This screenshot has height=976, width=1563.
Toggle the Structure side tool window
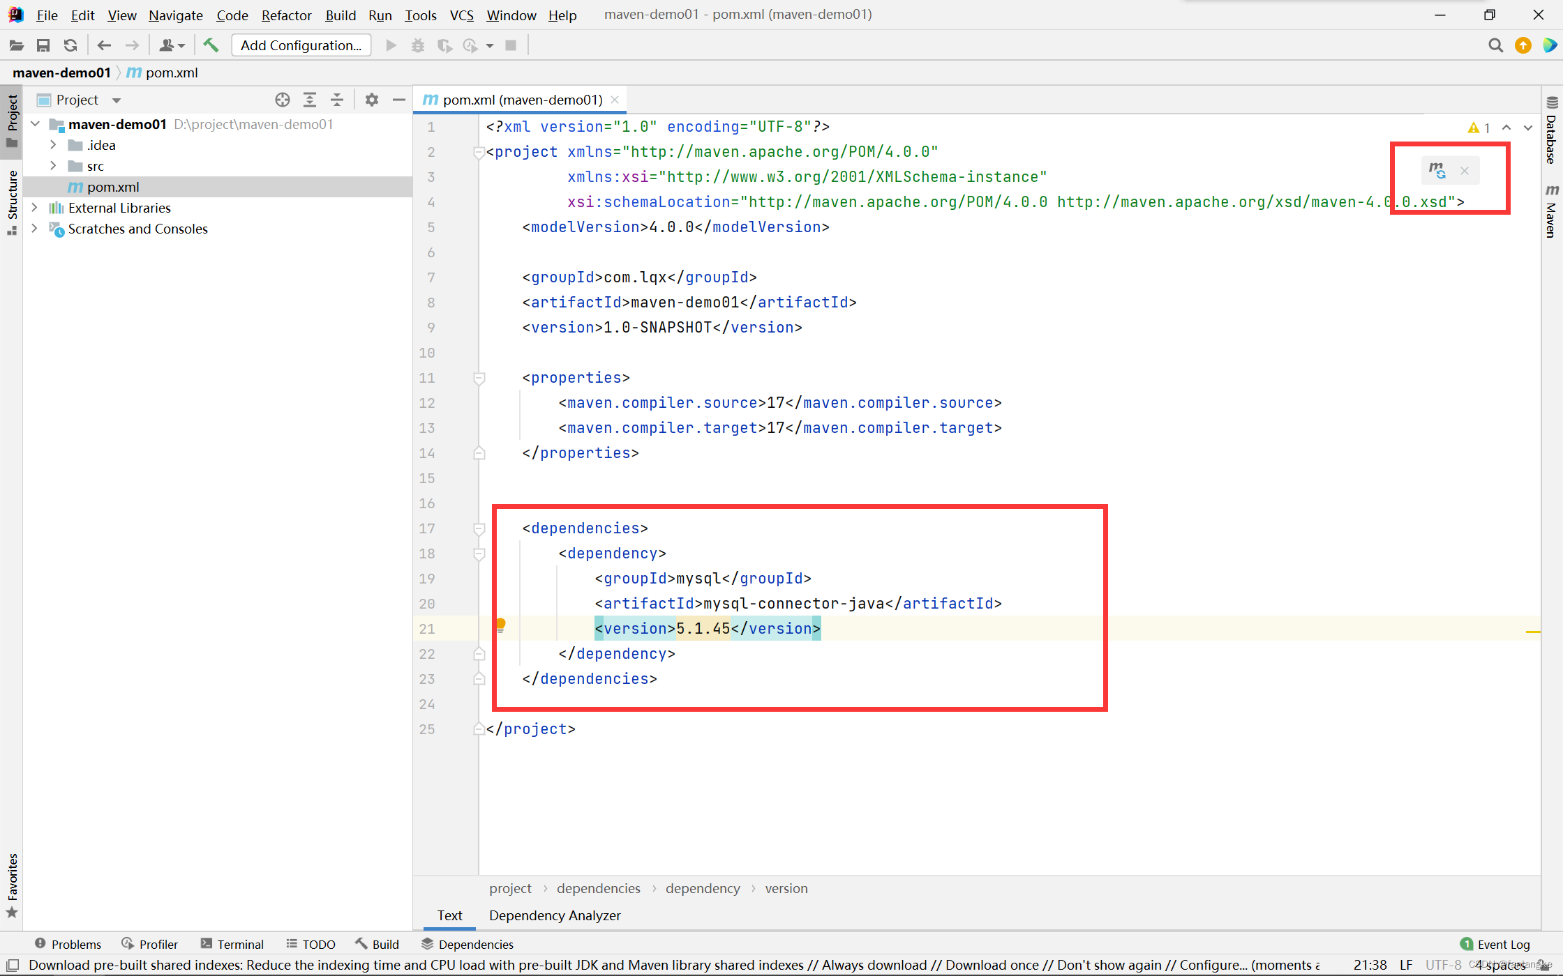12,202
